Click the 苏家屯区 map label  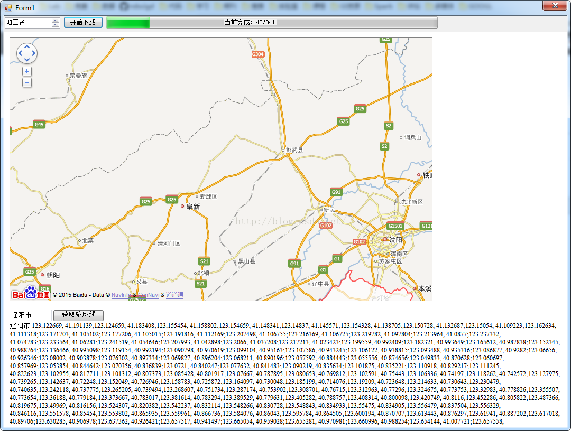click(x=390, y=261)
